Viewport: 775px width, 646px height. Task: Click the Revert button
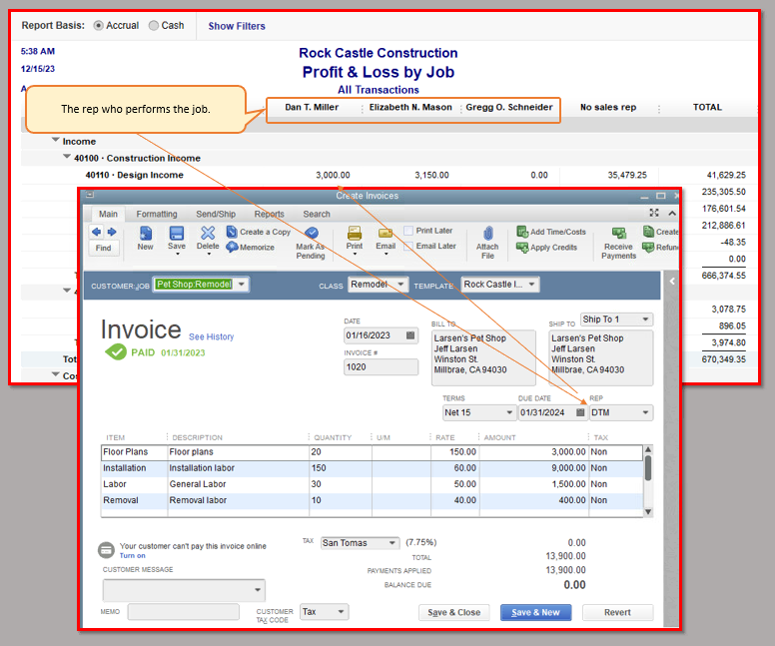[617, 612]
